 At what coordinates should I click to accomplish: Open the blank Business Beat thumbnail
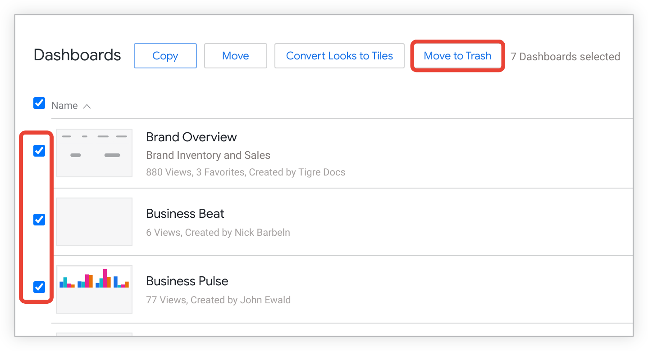tap(94, 222)
